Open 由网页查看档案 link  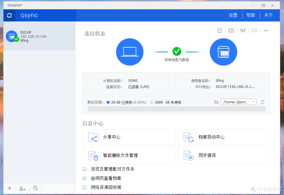(106, 178)
